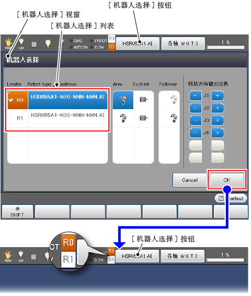Select the R1 robot row in list
The width and height of the screenshot is (251, 296).
click(57, 118)
